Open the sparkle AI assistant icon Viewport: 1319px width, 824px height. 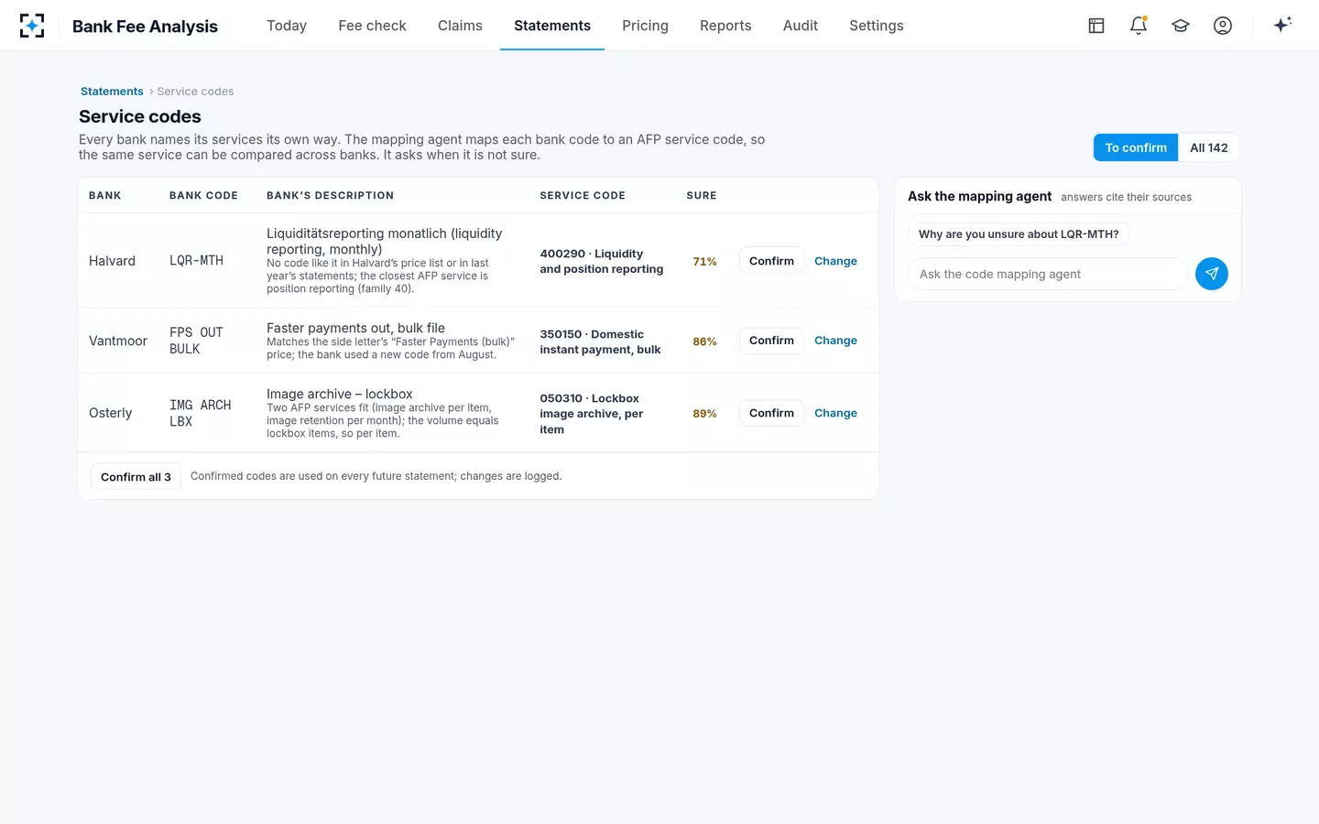1282,25
